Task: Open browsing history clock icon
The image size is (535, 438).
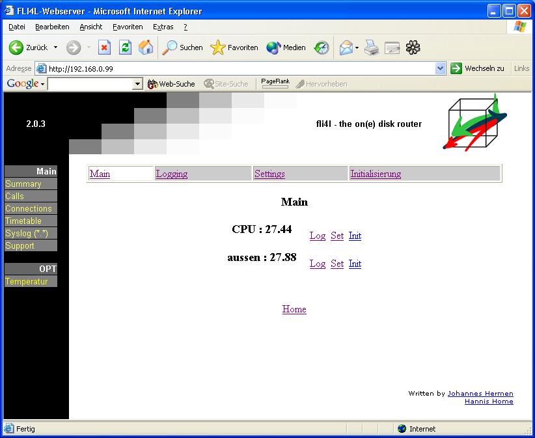Action: [322, 48]
